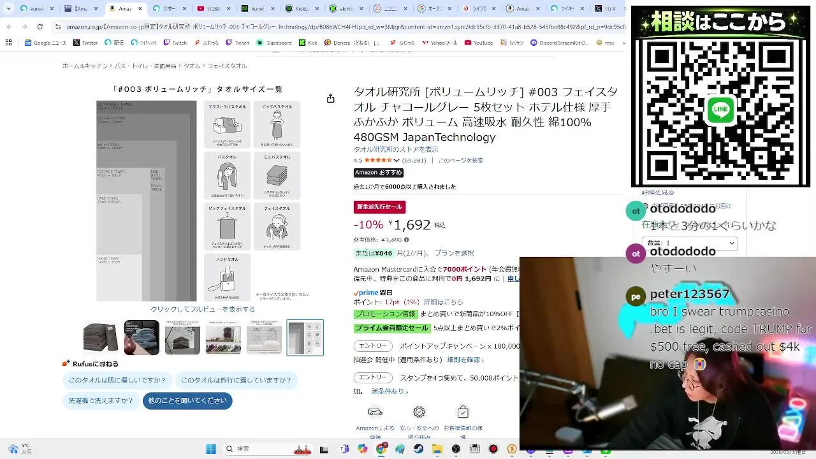This screenshot has height=459, width=816.
Task: Ask Rufus このタオルは肌に優しいですか？
Action: pos(117,380)
